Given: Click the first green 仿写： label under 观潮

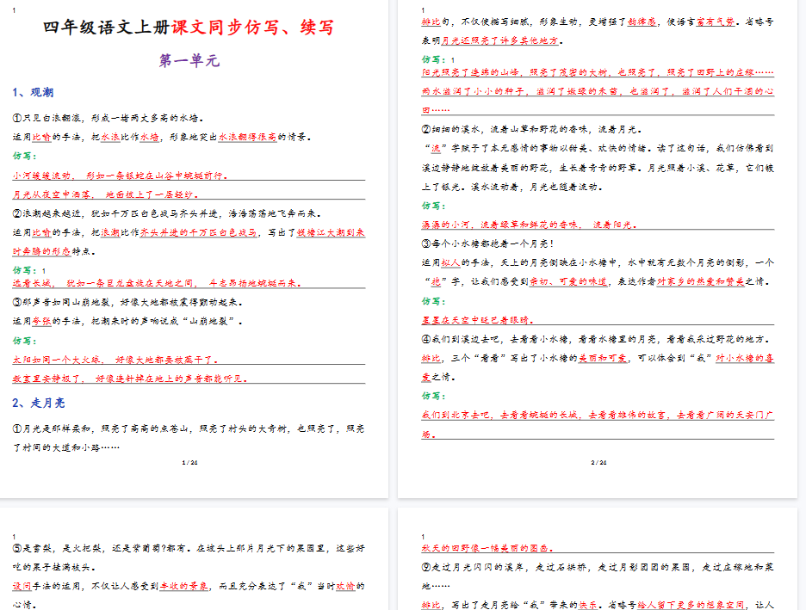Looking at the screenshot, I should (x=25, y=157).
